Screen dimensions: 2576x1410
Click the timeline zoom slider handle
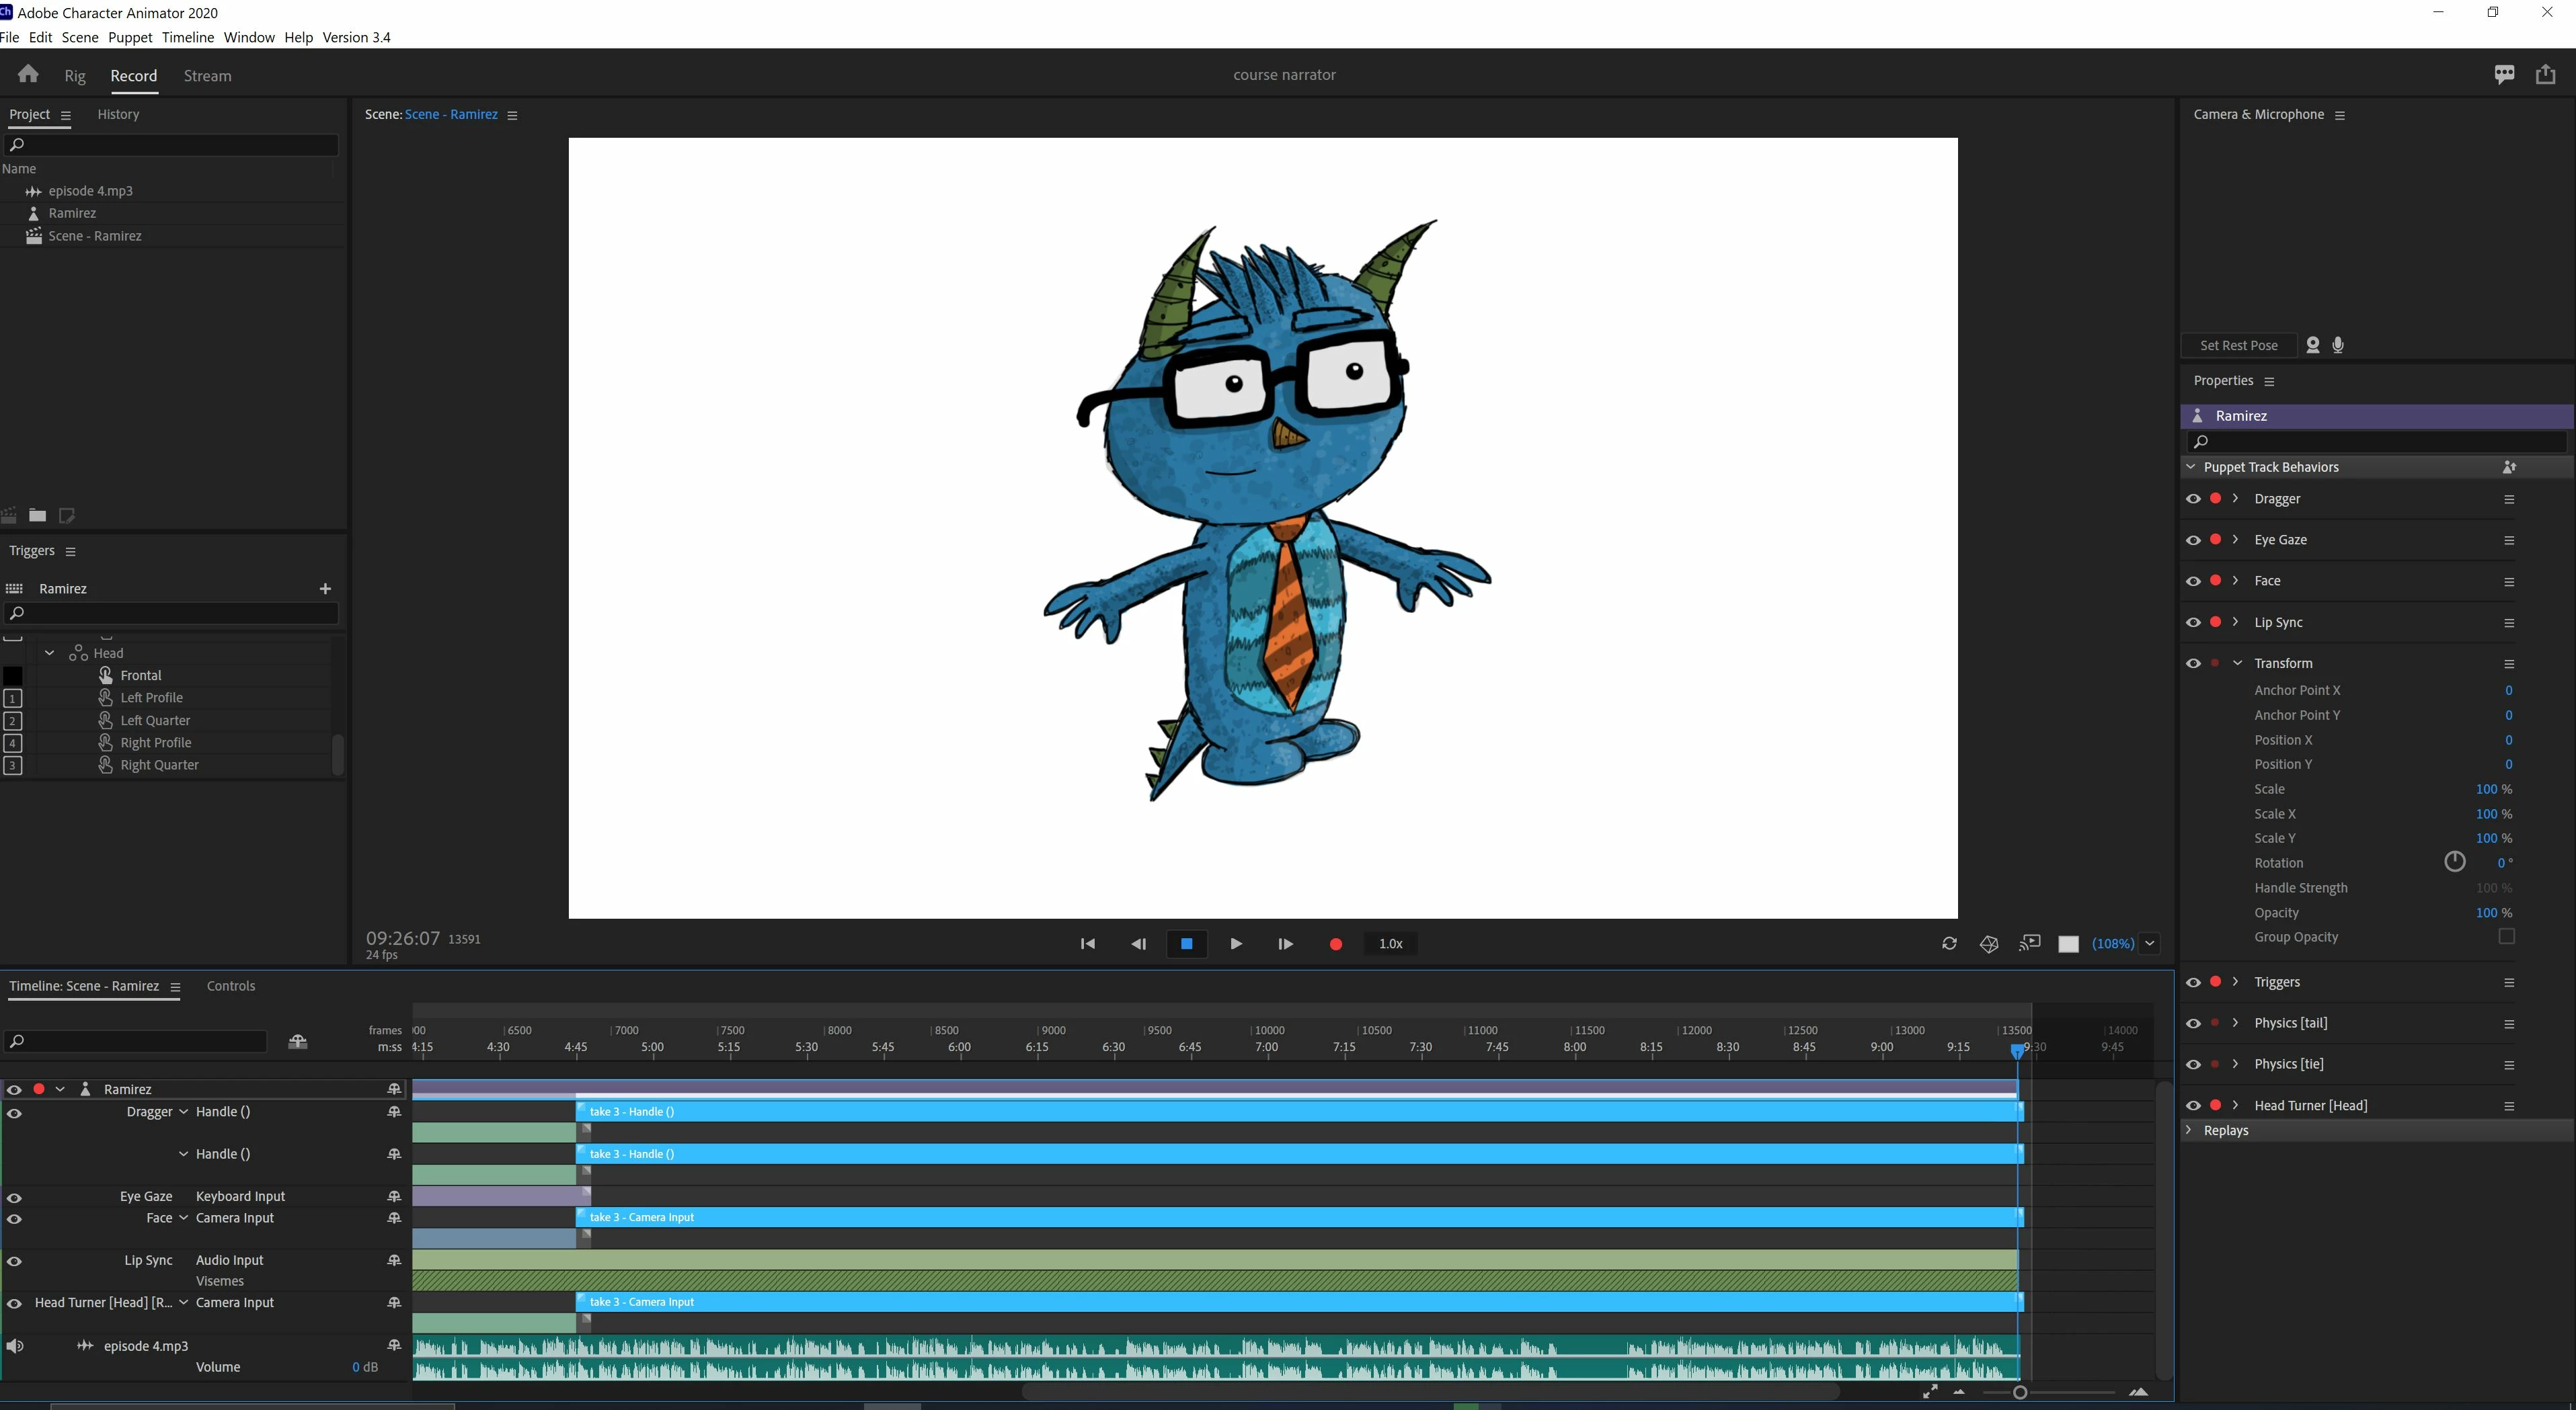(x=2019, y=1392)
